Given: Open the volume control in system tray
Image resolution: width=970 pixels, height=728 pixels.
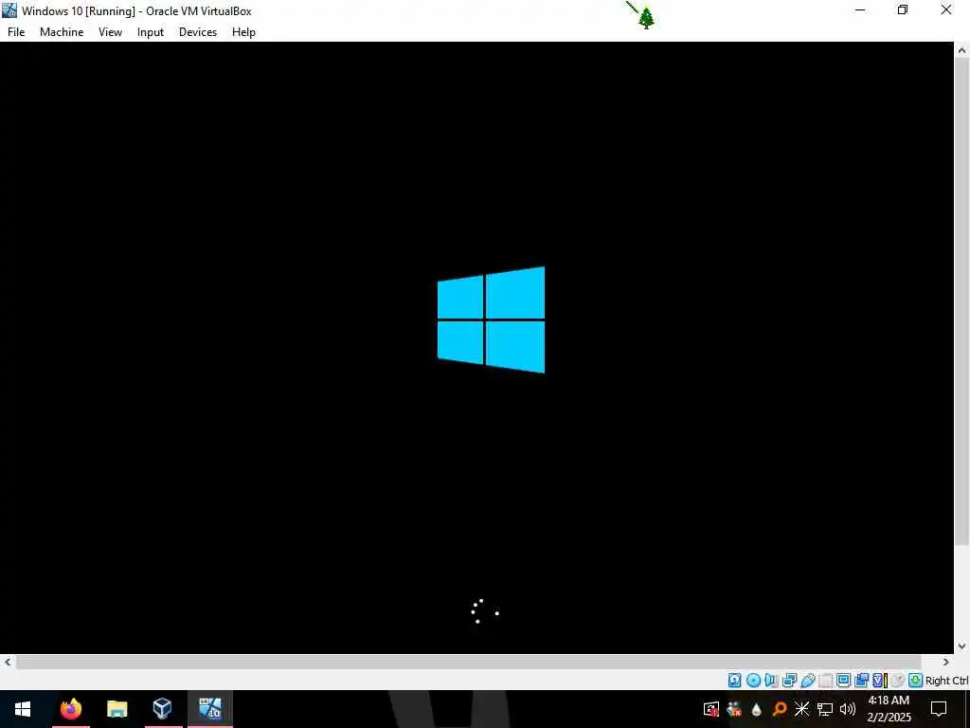Looking at the screenshot, I should (x=848, y=709).
